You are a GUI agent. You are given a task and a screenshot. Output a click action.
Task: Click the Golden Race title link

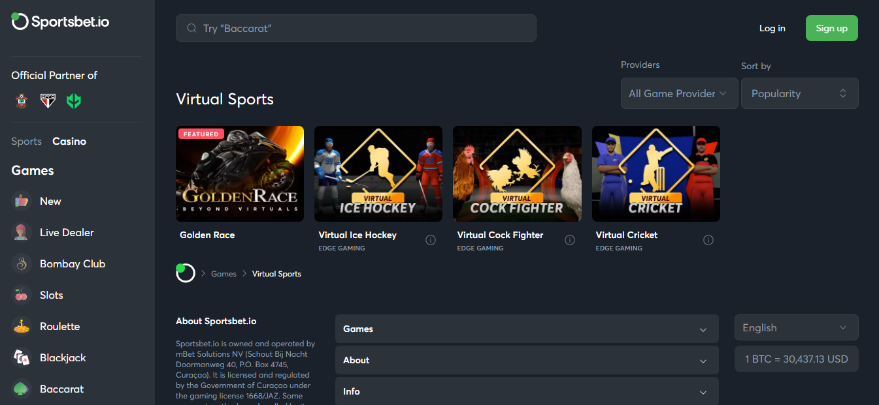pos(207,235)
